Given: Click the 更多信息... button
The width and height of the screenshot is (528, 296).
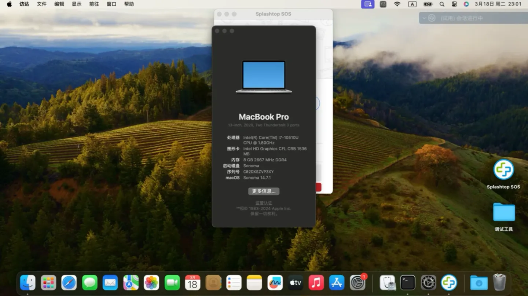Looking at the screenshot, I should 264,191.
